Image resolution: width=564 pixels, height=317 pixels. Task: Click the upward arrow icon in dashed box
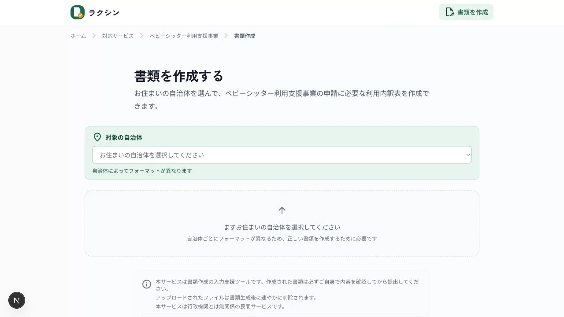pyautogui.click(x=282, y=210)
